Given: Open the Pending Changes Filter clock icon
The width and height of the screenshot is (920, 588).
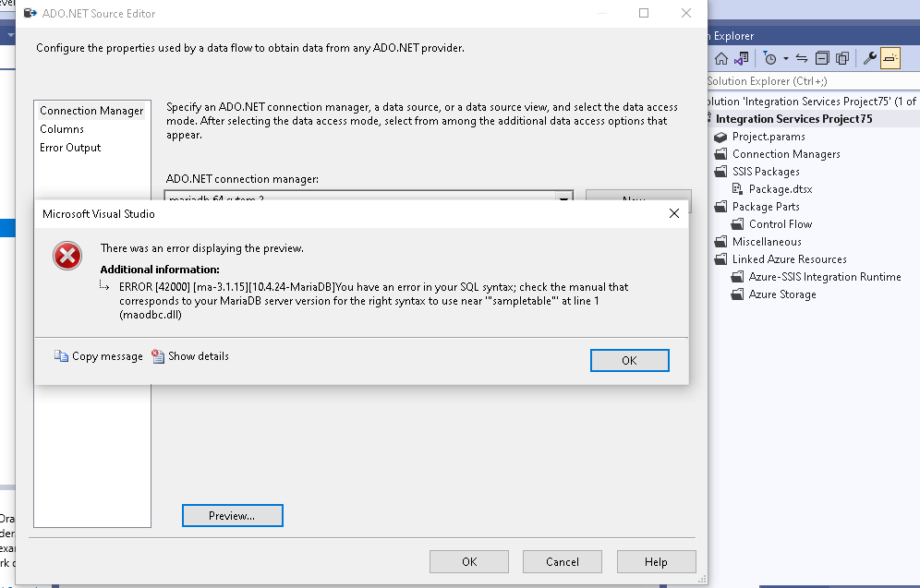Looking at the screenshot, I should (769, 59).
